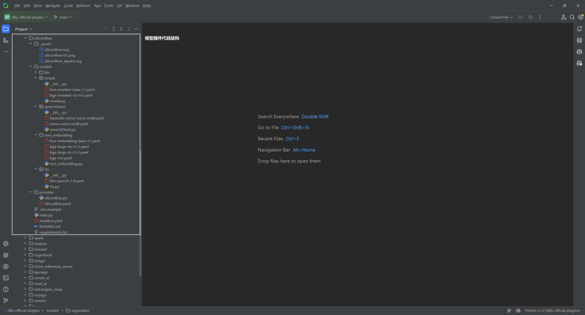Viewport: 585px width, 315px height.
Task: Open the Refactor menu
Action: 83,5
